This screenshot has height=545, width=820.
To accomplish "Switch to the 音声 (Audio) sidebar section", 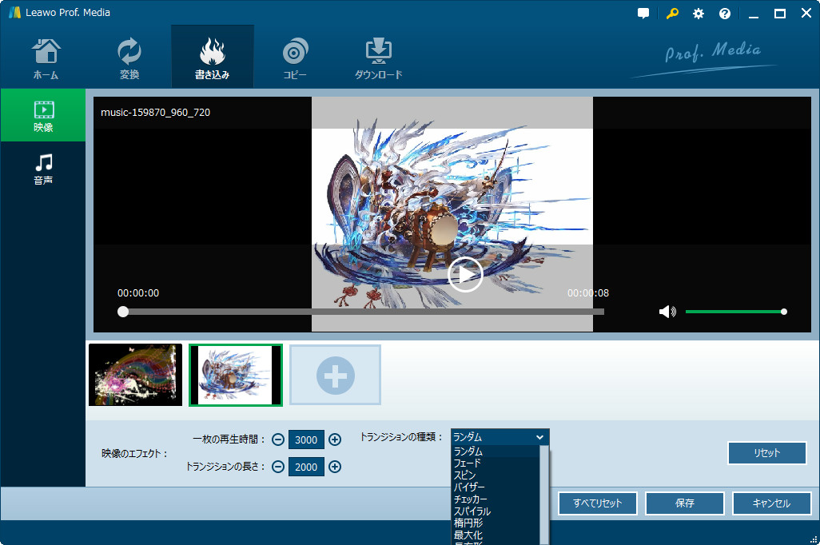I will click(x=43, y=169).
